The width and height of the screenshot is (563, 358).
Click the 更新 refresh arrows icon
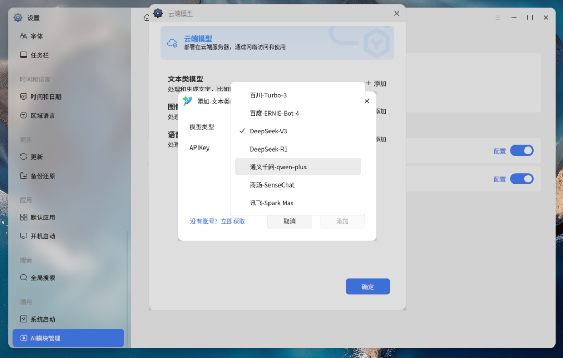click(23, 156)
